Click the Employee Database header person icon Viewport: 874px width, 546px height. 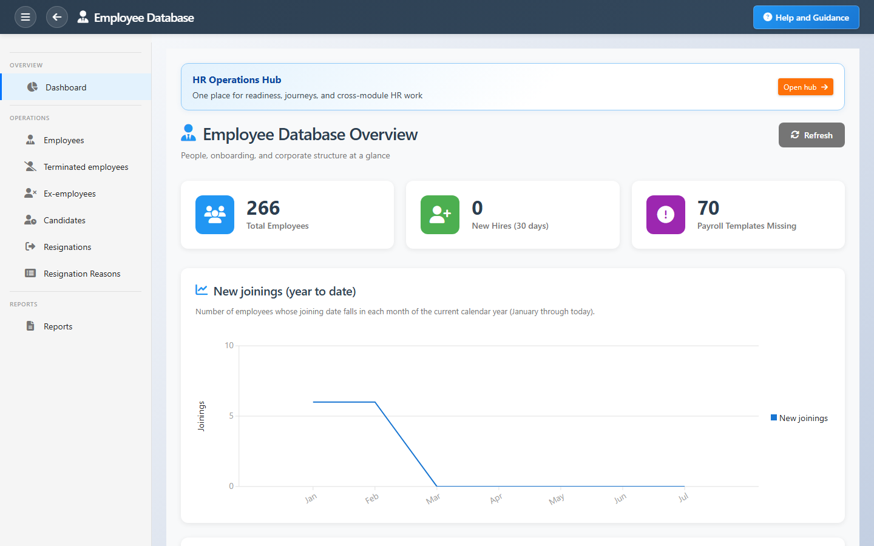click(83, 17)
